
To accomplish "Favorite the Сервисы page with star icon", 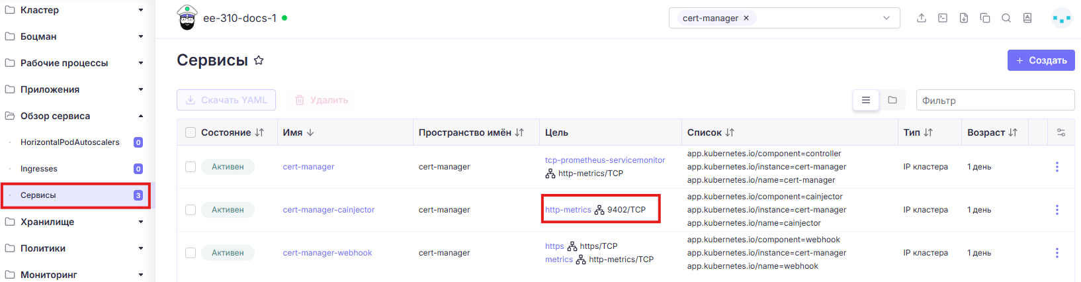I will pyautogui.click(x=259, y=60).
